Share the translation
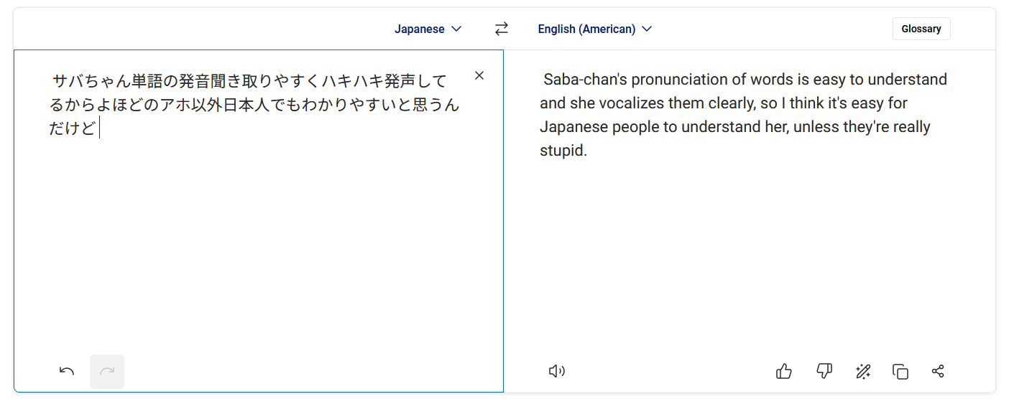The height and width of the screenshot is (399, 1009). [938, 371]
